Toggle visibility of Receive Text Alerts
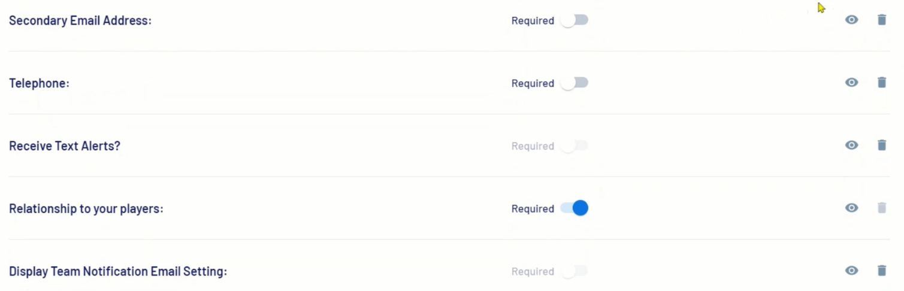Screen dimensions: 904x291 click(851, 145)
